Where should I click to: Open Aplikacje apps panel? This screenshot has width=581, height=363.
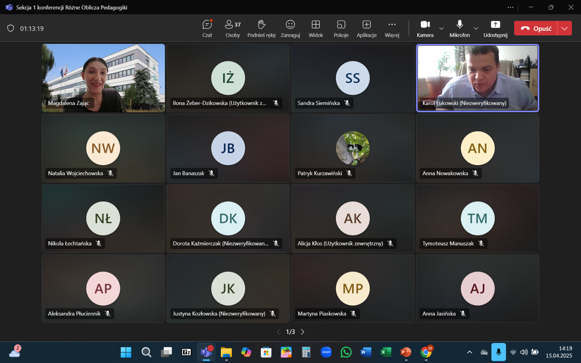coord(366,28)
